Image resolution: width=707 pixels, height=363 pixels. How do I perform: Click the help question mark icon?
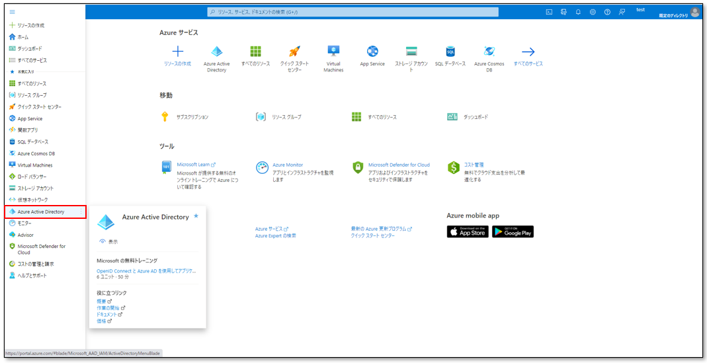point(607,12)
